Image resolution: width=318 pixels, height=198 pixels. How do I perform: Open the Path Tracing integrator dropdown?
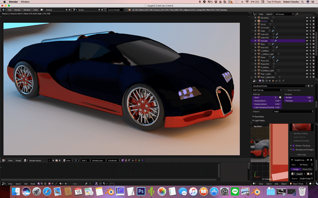coord(267,90)
